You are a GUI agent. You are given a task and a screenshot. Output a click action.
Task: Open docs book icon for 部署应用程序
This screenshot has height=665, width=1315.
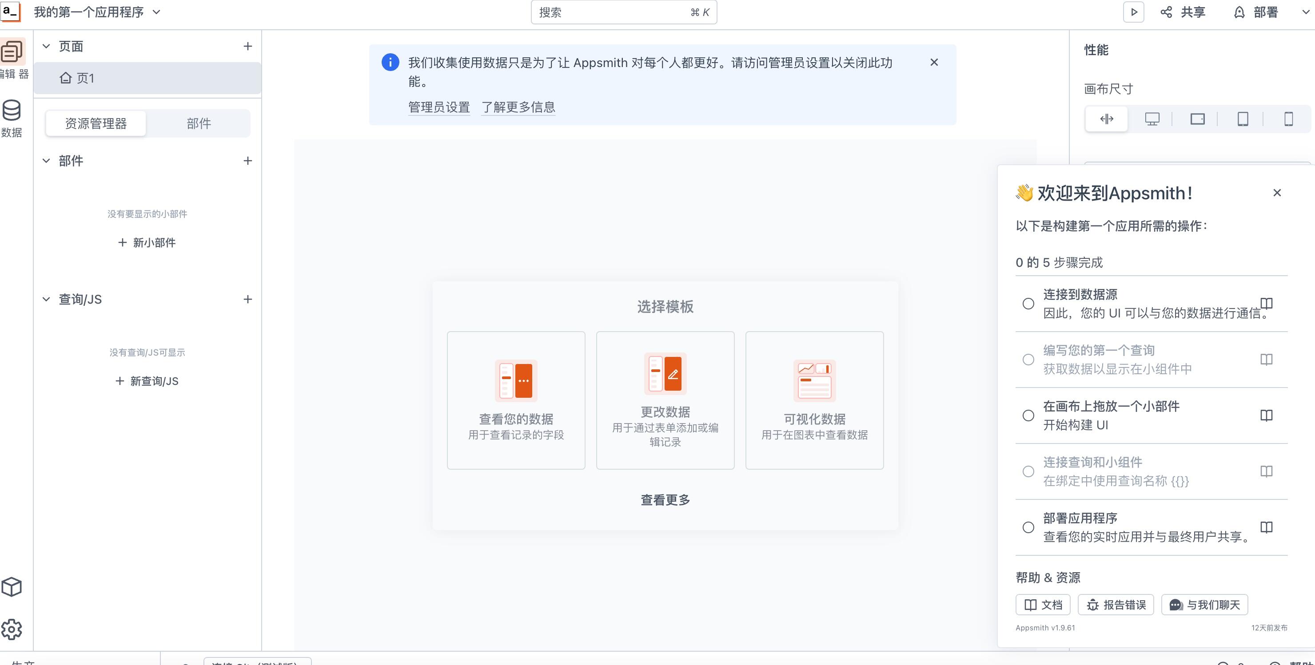coord(1267,527)
